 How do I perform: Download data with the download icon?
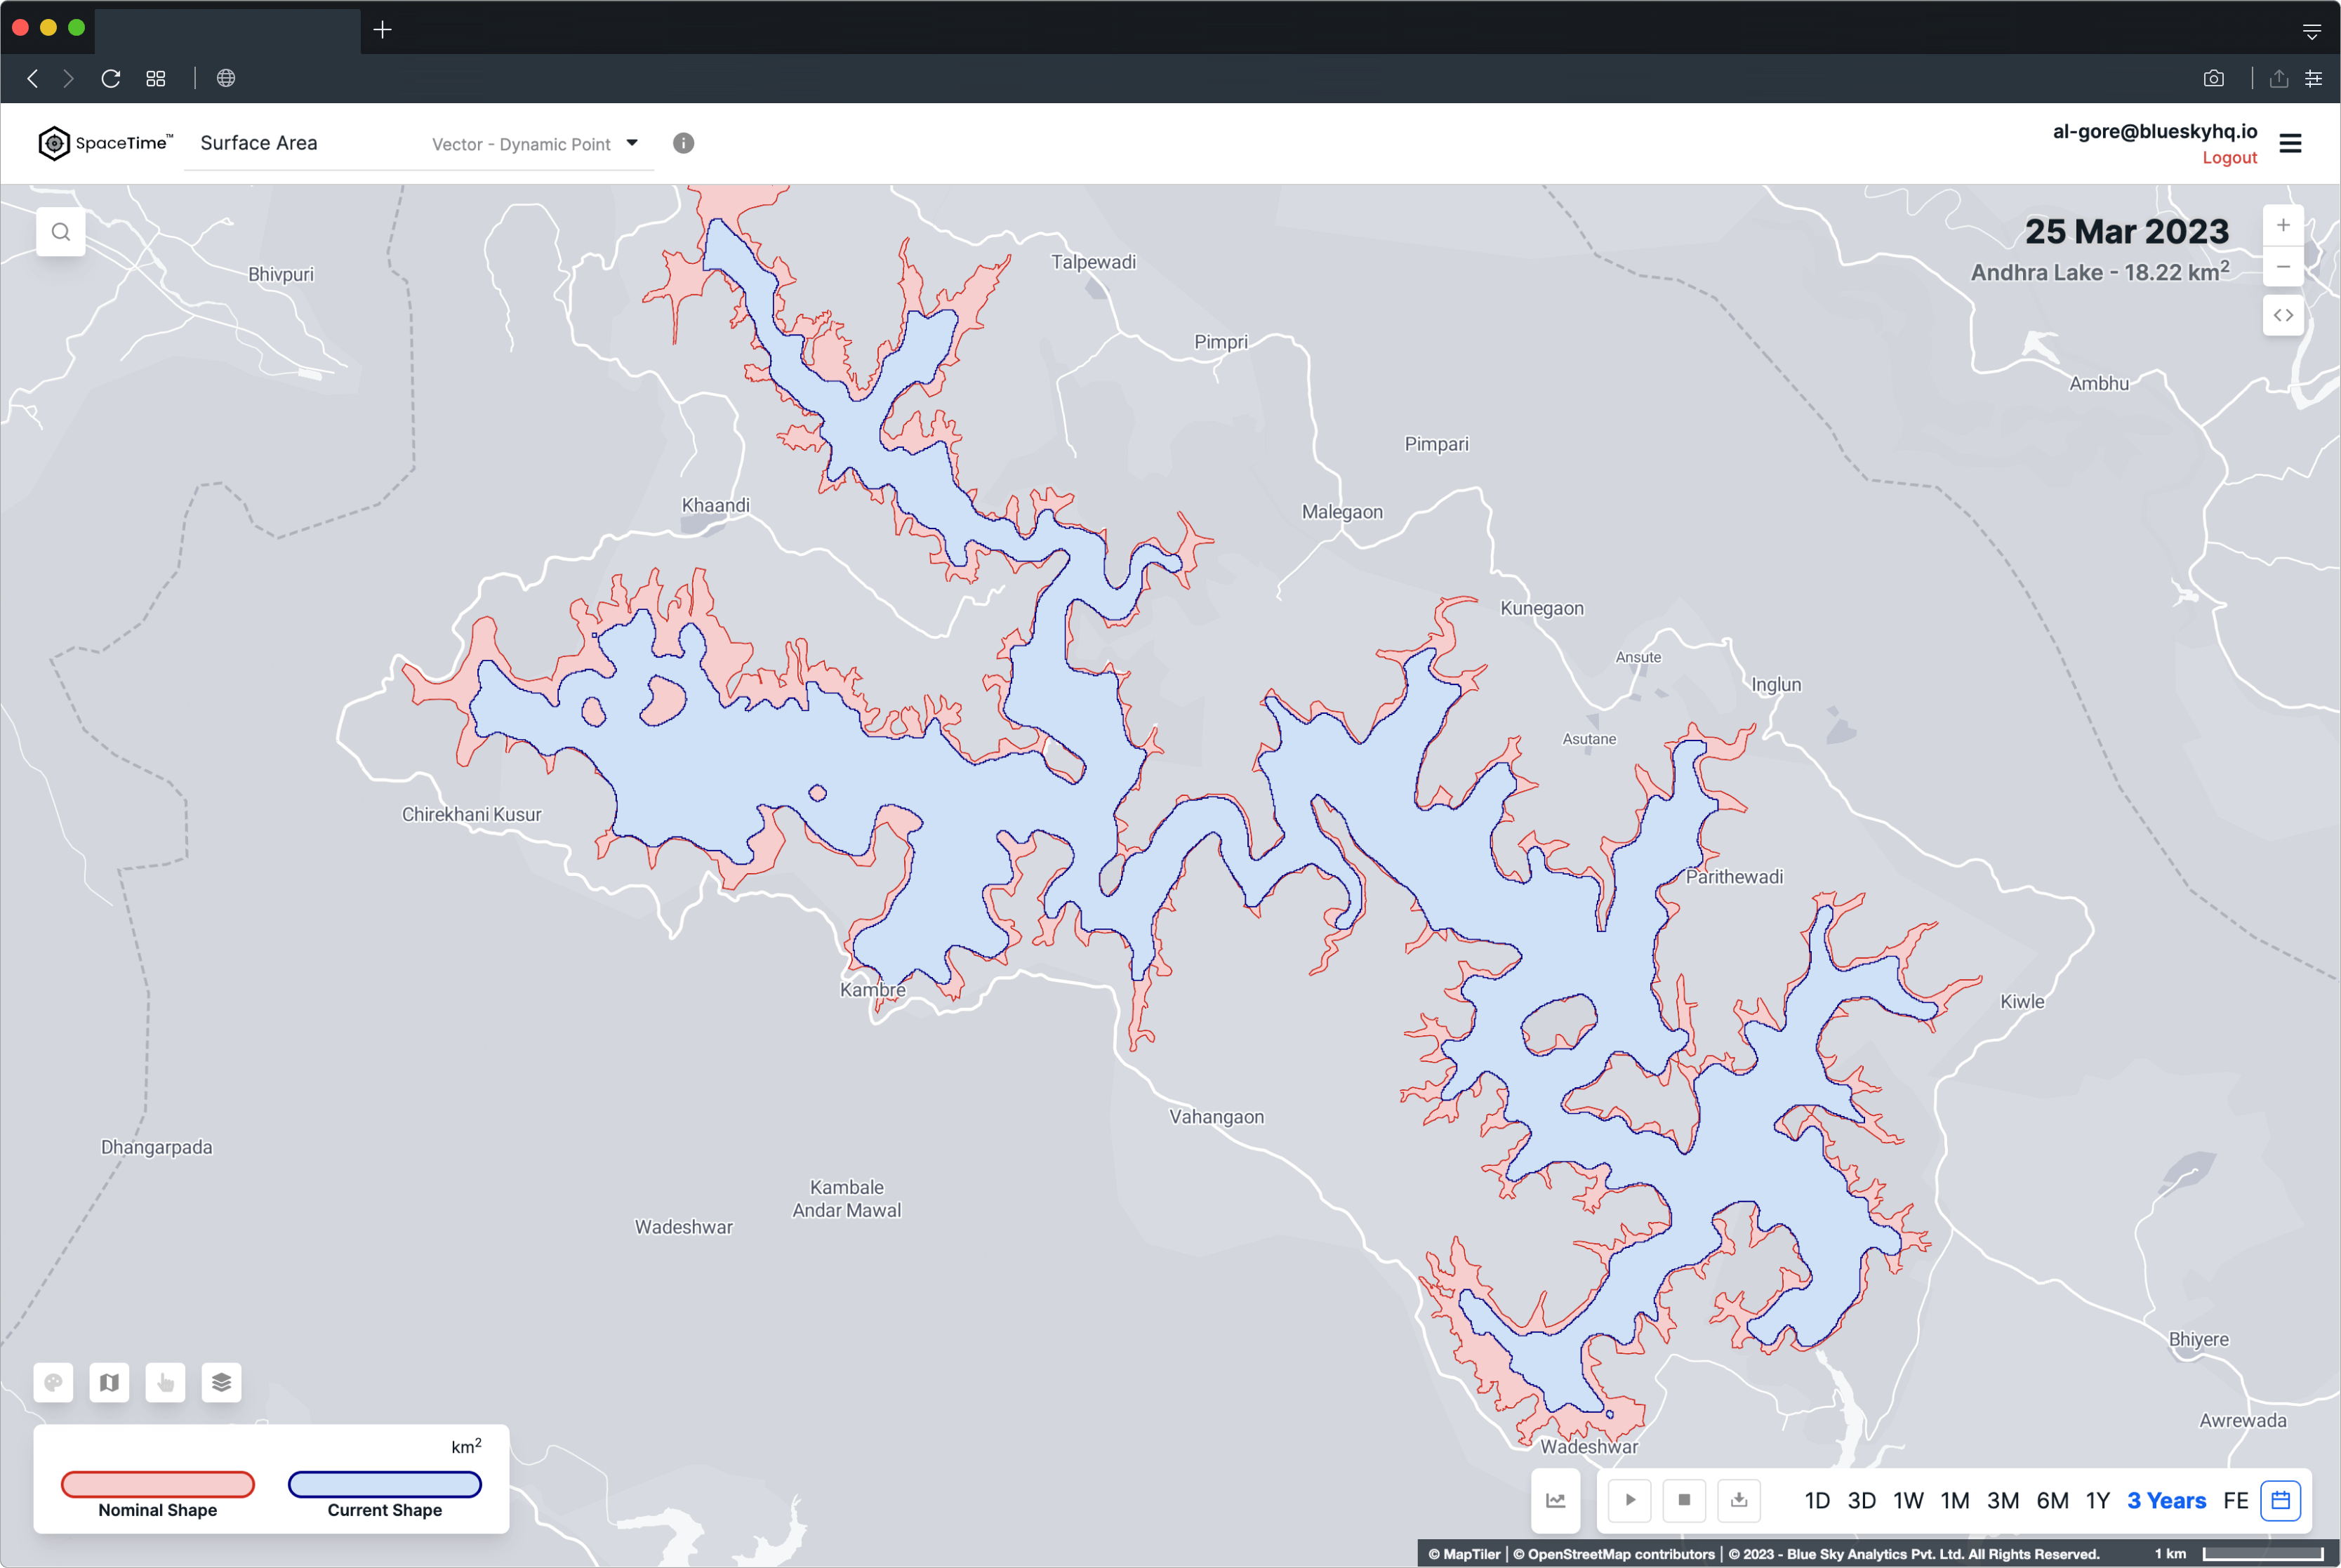1739,1500
